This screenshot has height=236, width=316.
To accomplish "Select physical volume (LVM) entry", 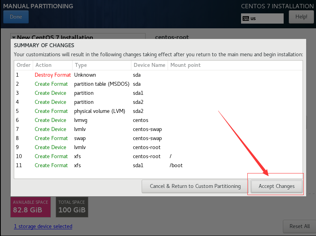I will pyautogui.click(x=99, y=111).
